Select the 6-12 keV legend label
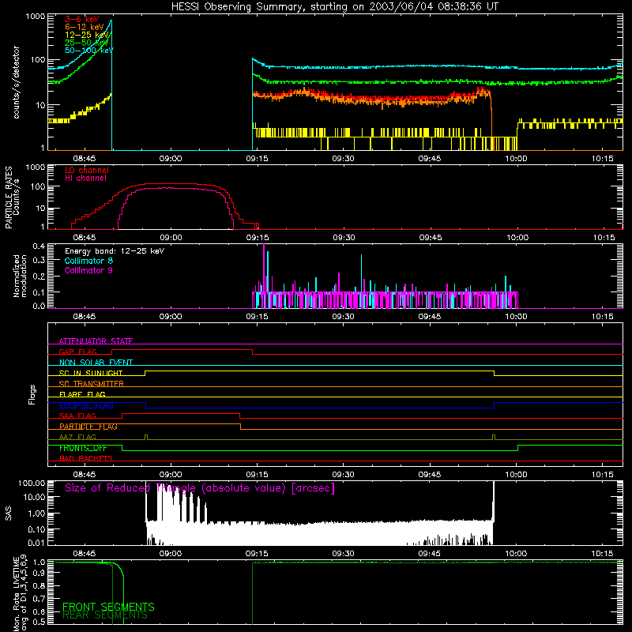 pos(85,27)
